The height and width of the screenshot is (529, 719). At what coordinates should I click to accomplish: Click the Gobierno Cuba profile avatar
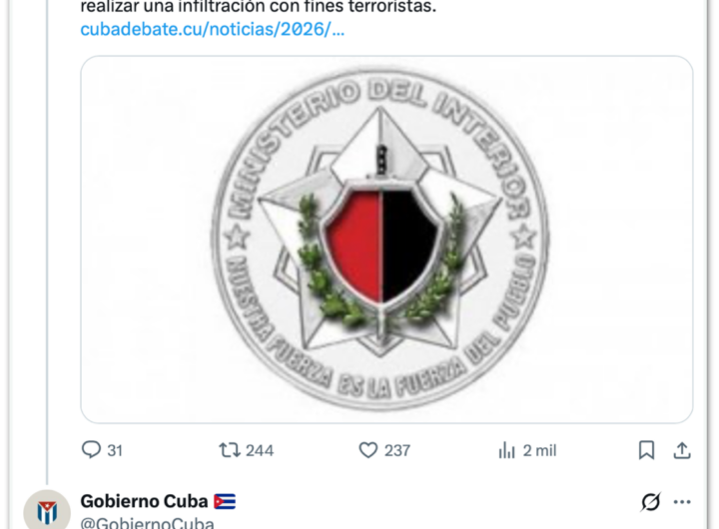47,510
